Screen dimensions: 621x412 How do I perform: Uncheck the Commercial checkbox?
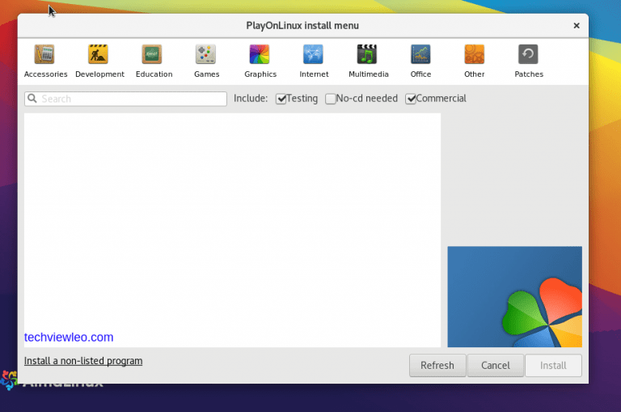pyautogui.click(x=410, y=99)
